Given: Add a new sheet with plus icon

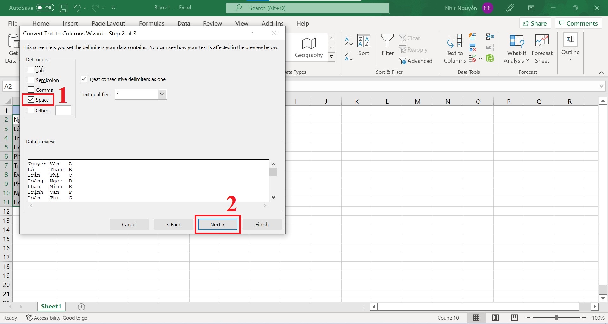Looking at the screenshot, I should coord(81,307).
